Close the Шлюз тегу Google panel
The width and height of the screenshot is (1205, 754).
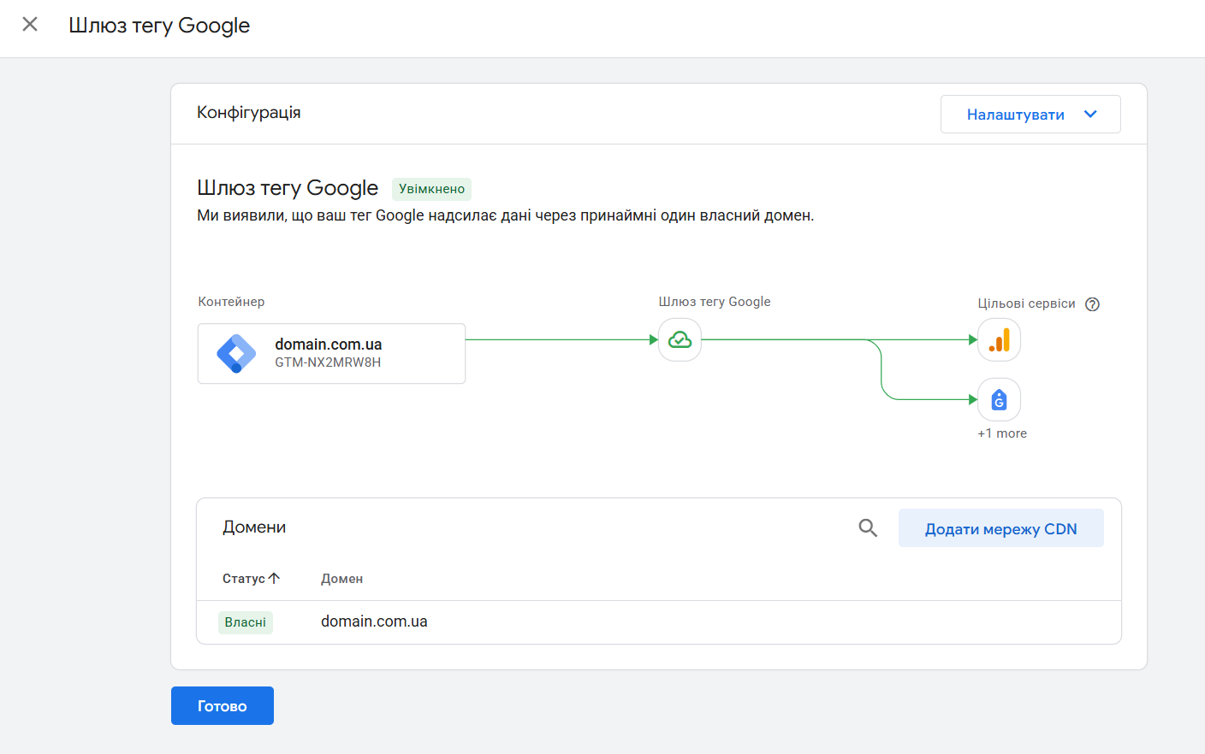30,25
